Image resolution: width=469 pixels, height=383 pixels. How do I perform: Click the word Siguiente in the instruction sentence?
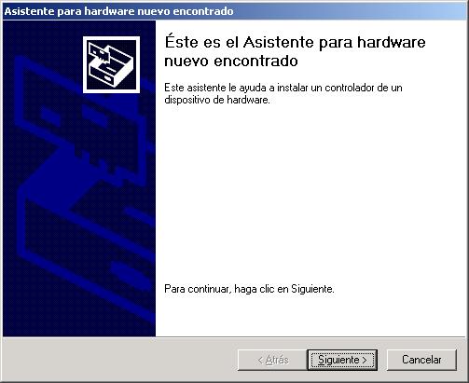(311, 289)
